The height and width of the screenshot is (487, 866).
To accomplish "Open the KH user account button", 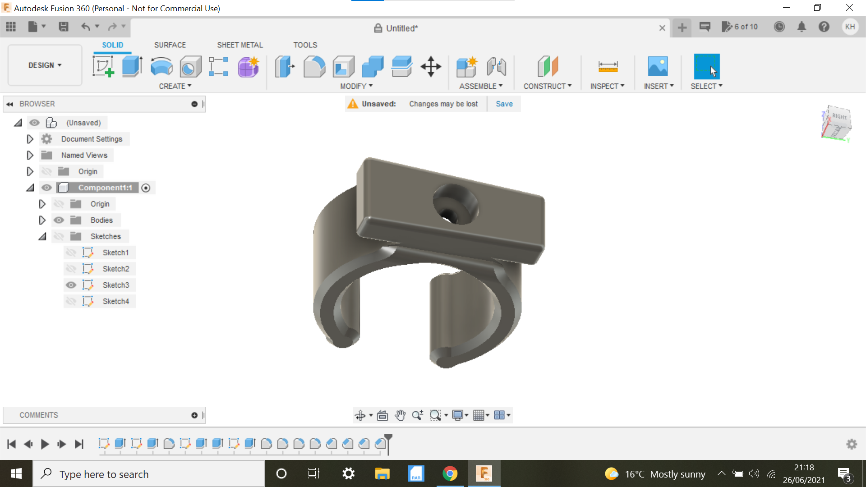I will pyautogui.click(x=850, y=27).
